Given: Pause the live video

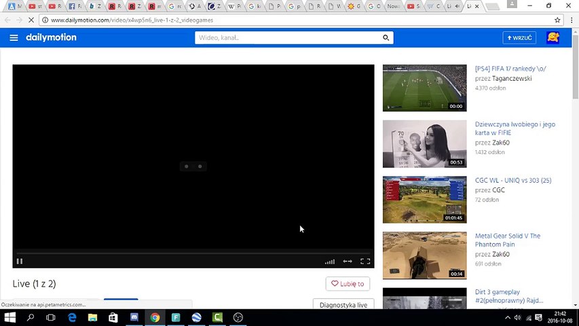Looking at the screenshot, I should pyautogui.click(x=20, y=261).
